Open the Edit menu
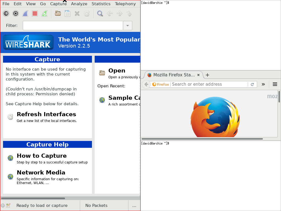Viewport: 281px width, 211px height. coord(18,4)
